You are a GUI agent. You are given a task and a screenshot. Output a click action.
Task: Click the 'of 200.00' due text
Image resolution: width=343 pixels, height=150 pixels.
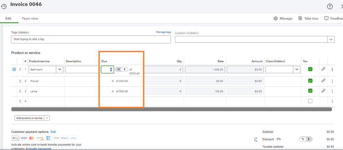[122, 81]
